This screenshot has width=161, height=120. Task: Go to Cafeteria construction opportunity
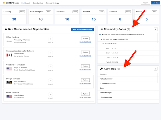85,70
